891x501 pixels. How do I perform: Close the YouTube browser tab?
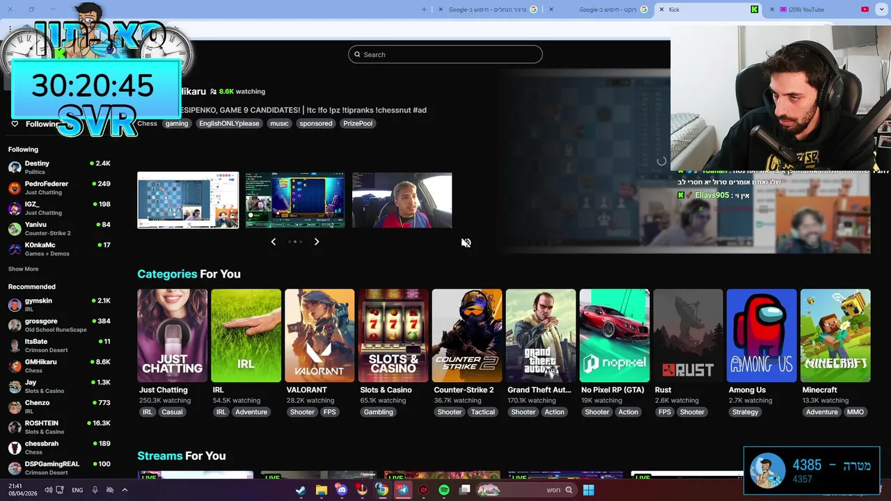772,10
